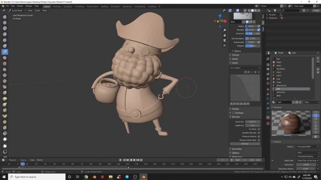Open the Material properties tab icon
The image size is (321, 180).
click(268, 117)
